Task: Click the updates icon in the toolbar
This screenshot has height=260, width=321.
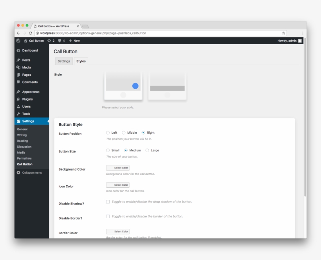Action: pyautogui.click(x=50, y=40)
